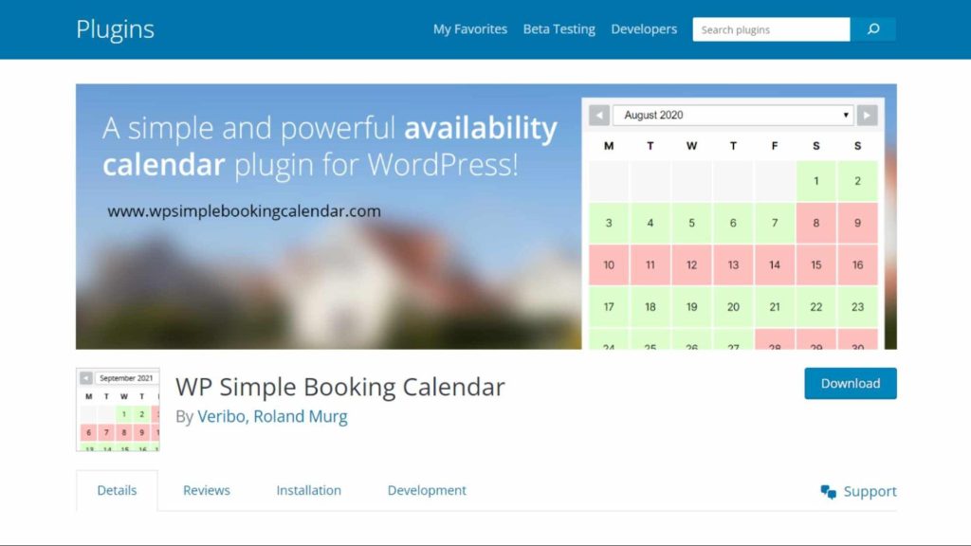Go to previous month in banner calendar
The width and height of the screenshot is (971, 546).
pos(599,115)
